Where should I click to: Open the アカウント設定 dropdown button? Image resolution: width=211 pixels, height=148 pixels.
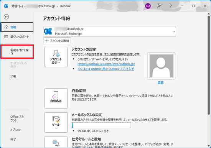56,57
